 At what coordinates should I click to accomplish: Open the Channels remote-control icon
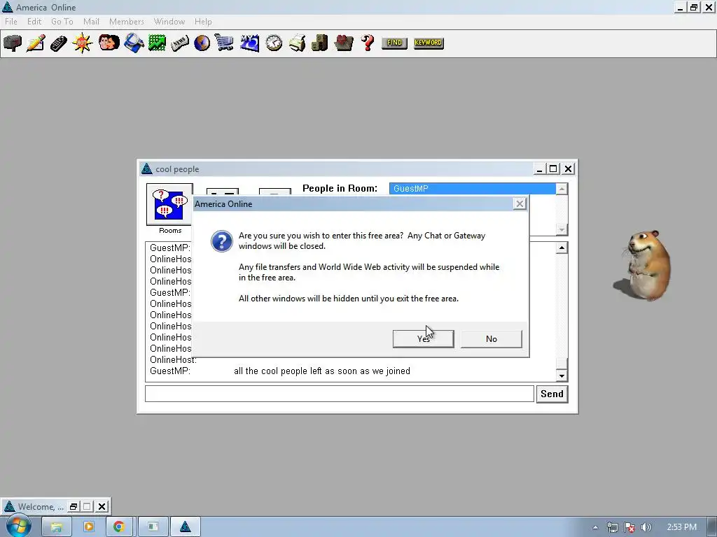(59, 43)
